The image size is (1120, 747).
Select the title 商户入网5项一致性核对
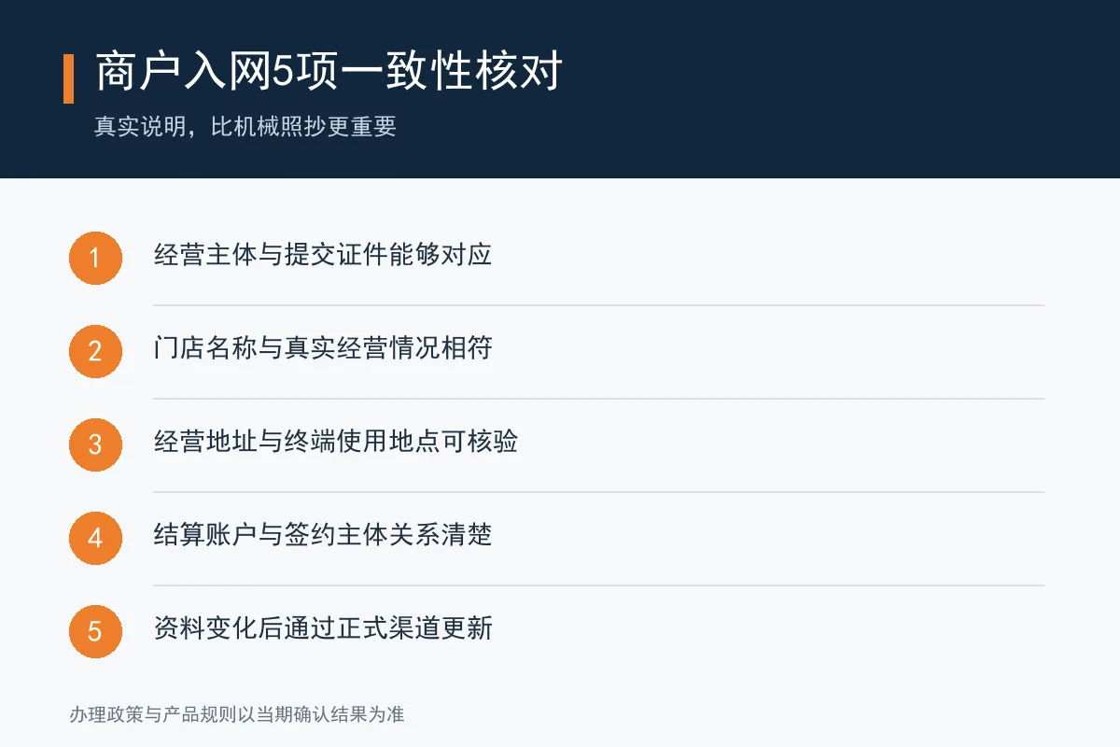(329, 73)
